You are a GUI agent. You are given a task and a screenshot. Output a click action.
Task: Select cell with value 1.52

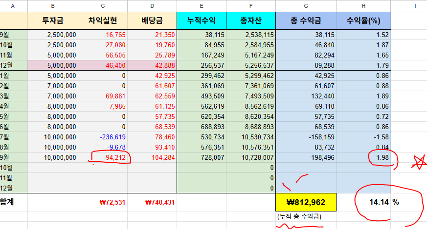coord(363,35)
